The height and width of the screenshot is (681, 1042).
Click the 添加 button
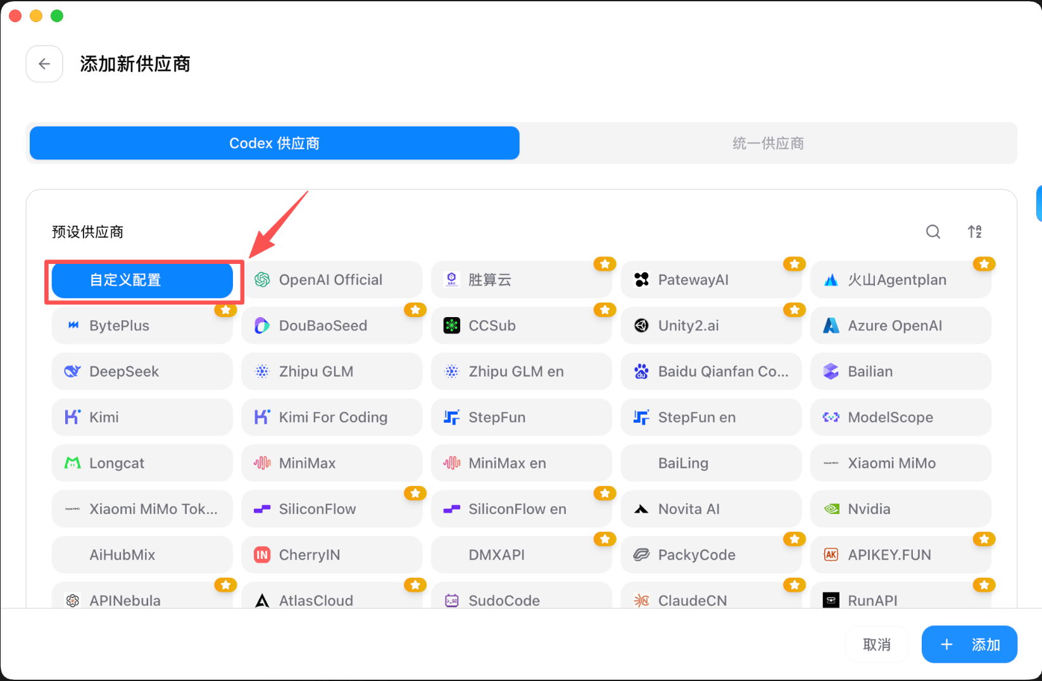coord(969,644)
